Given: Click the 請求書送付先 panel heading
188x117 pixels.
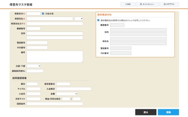Looking at the screenshot, I should tap(104, 15).
